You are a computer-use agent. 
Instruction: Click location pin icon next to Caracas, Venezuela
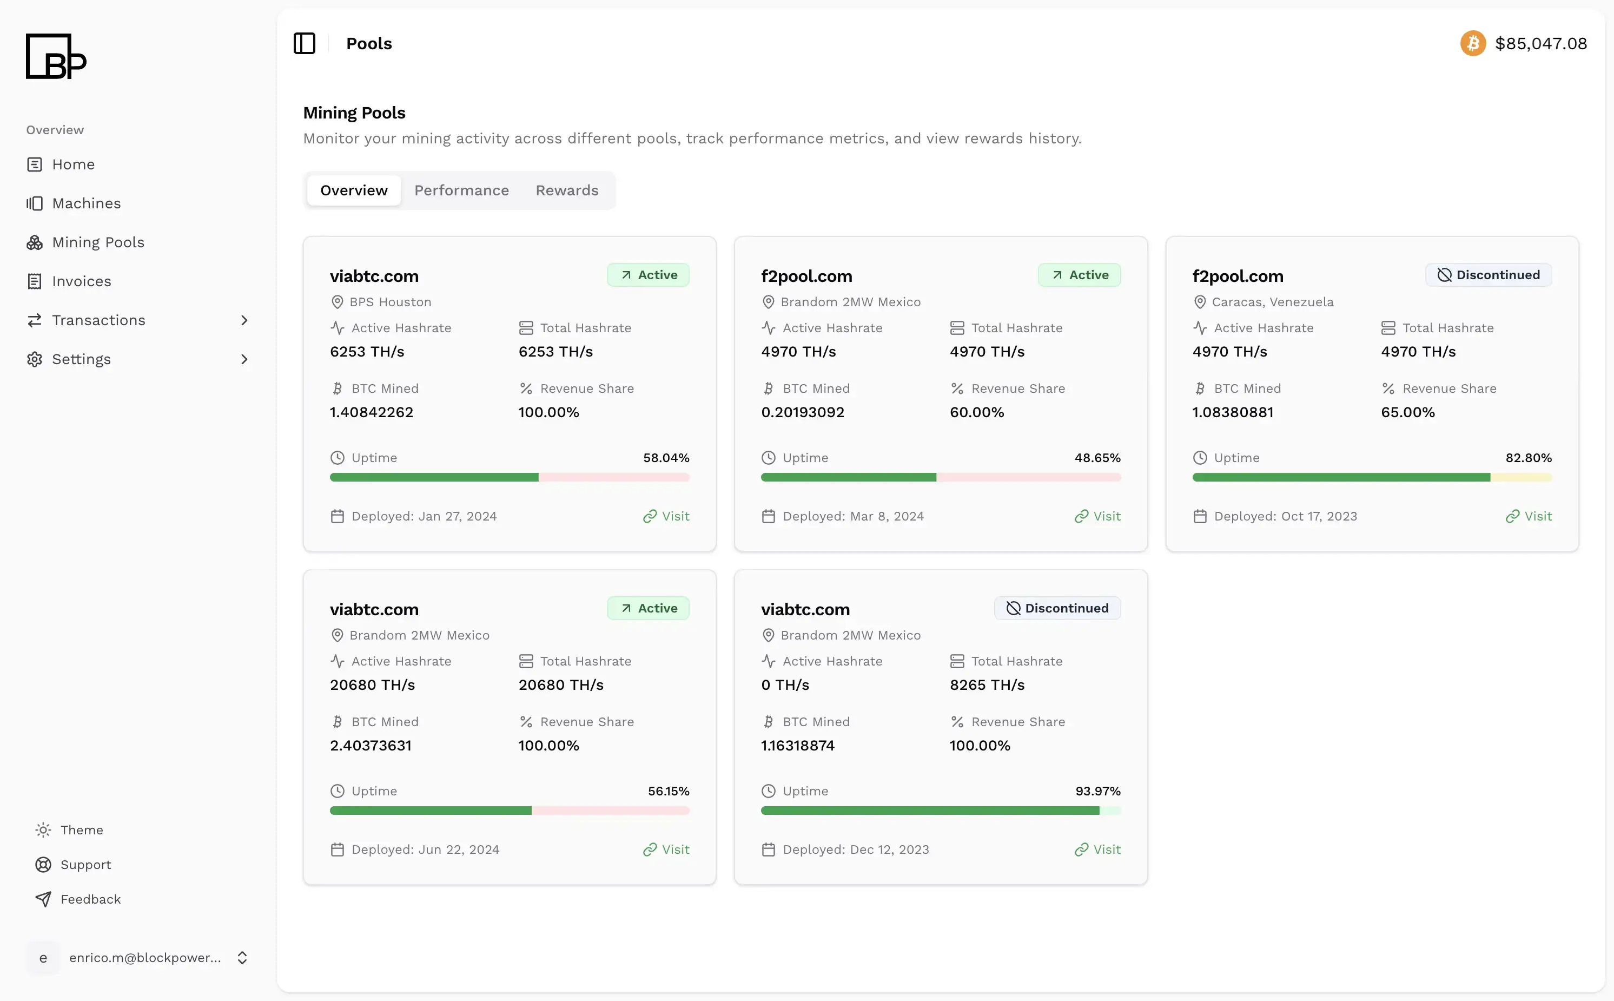tap(1199, 302)
